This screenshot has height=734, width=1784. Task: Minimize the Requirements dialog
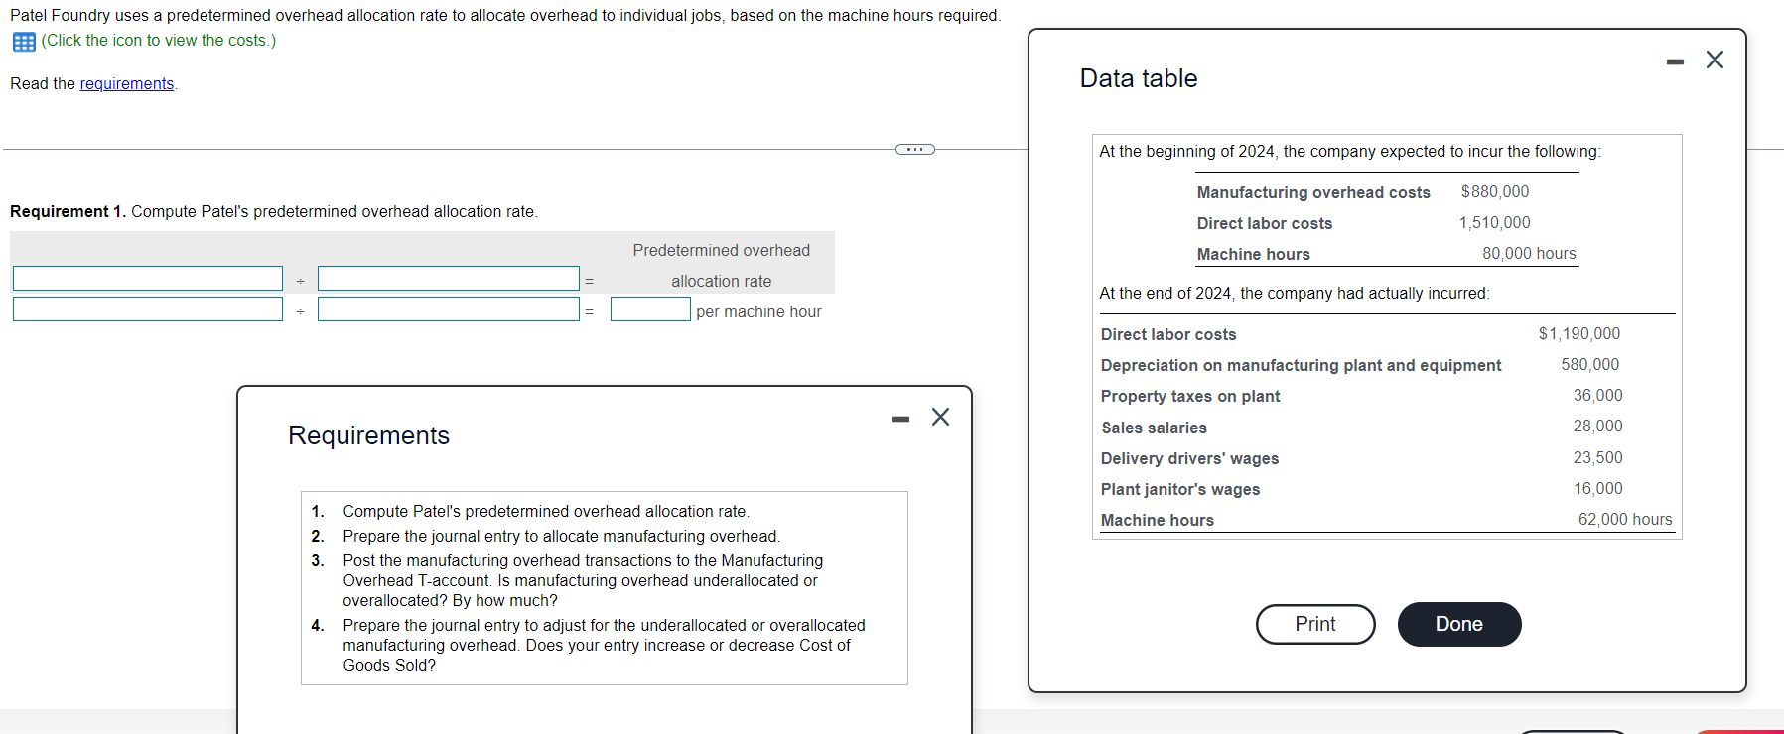[900, 419]
